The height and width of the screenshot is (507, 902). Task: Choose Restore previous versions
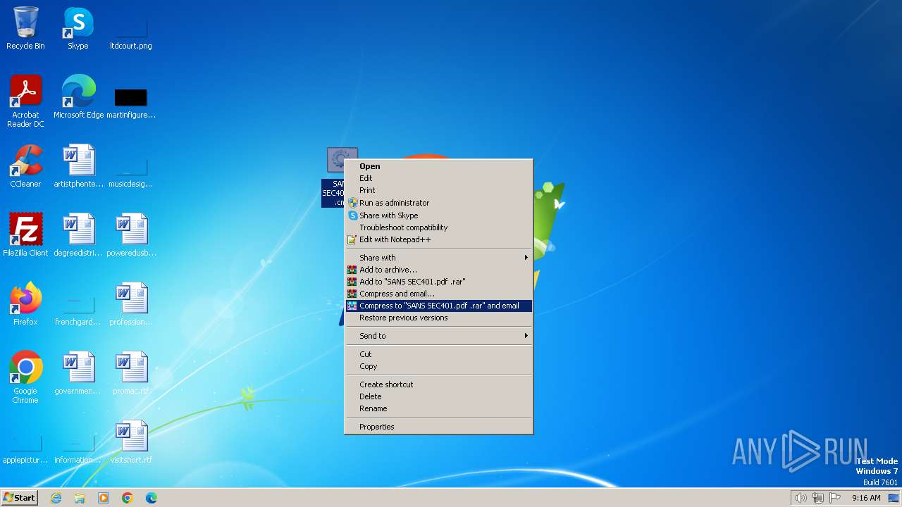coord(438,318)
